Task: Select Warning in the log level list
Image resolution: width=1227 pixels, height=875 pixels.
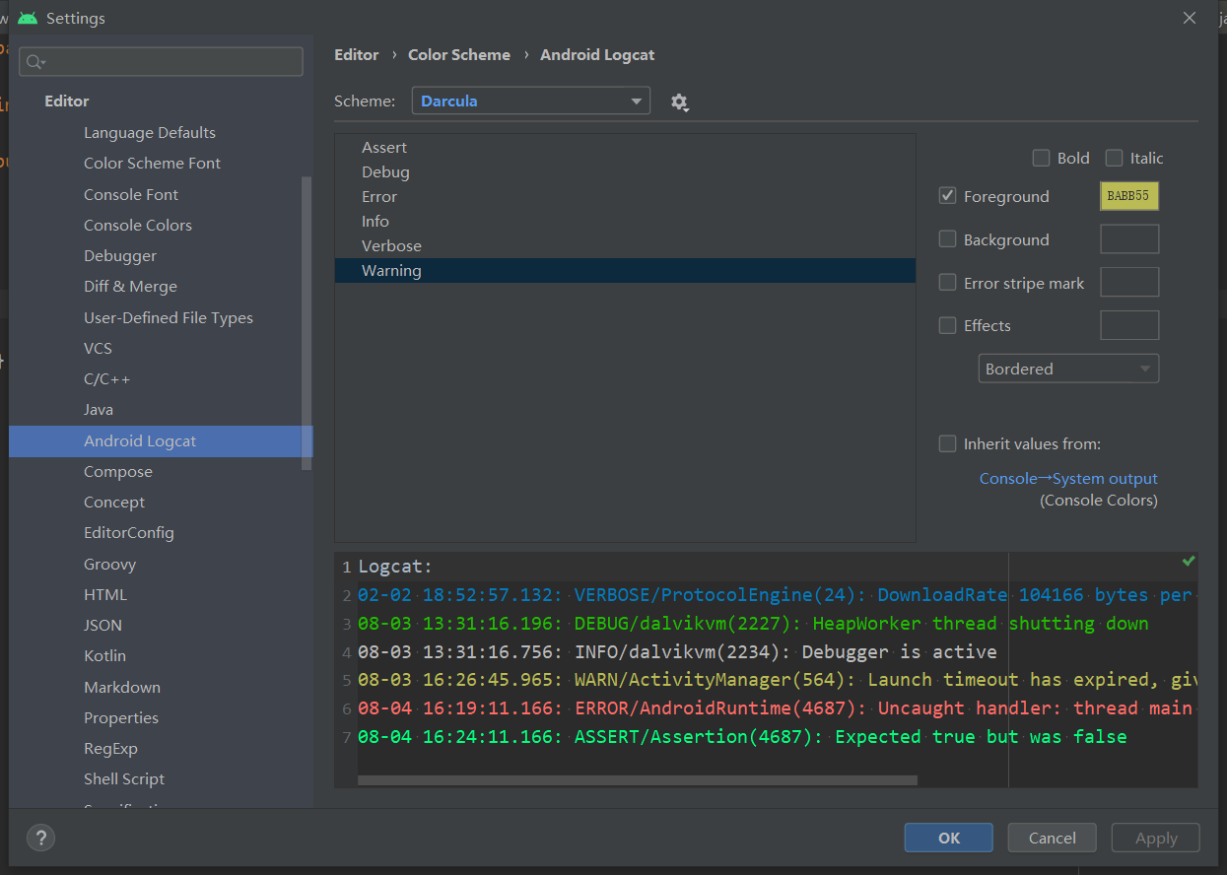Action: (625, 270)
